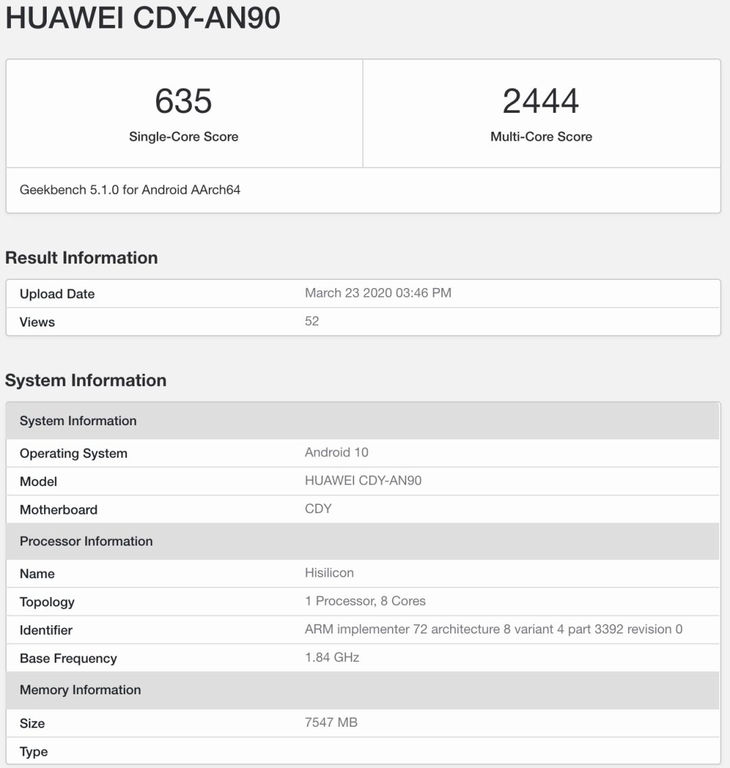Screen dimensions: 730x768
Task: Select the 1.84 GHz frequency value
Action: 332,658
